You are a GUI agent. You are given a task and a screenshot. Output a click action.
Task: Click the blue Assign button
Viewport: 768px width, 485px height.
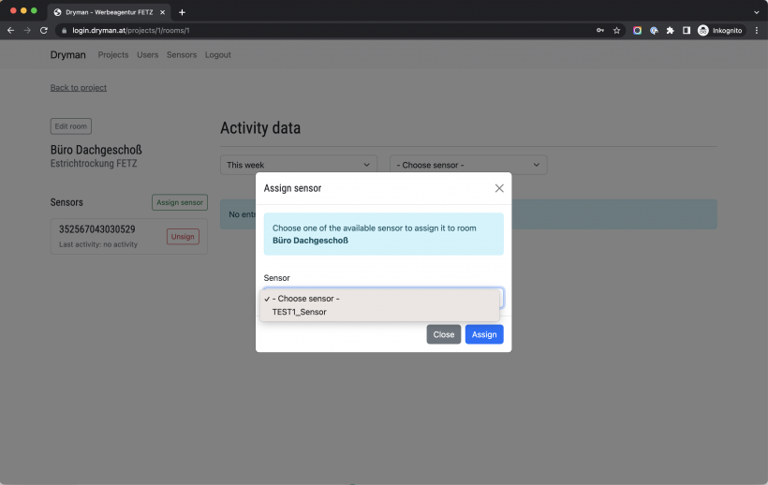(x=483, y=334)
